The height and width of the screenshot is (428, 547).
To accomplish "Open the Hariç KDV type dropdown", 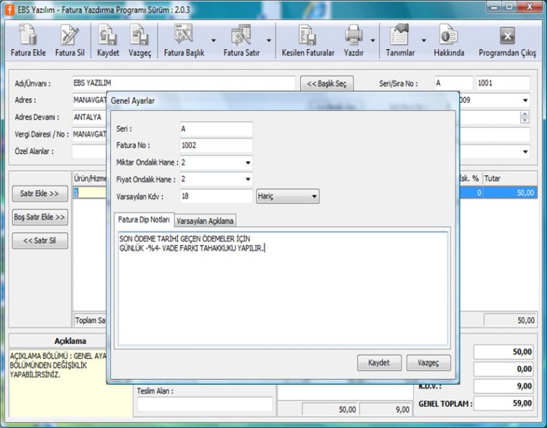I will click(314, 196).
